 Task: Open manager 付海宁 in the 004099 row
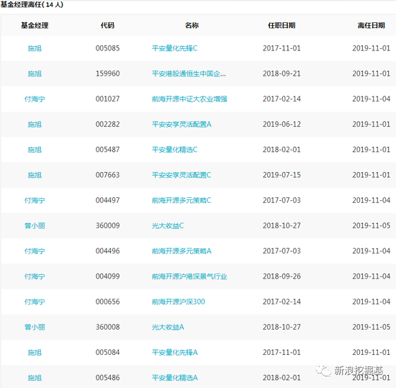[35, 276]
